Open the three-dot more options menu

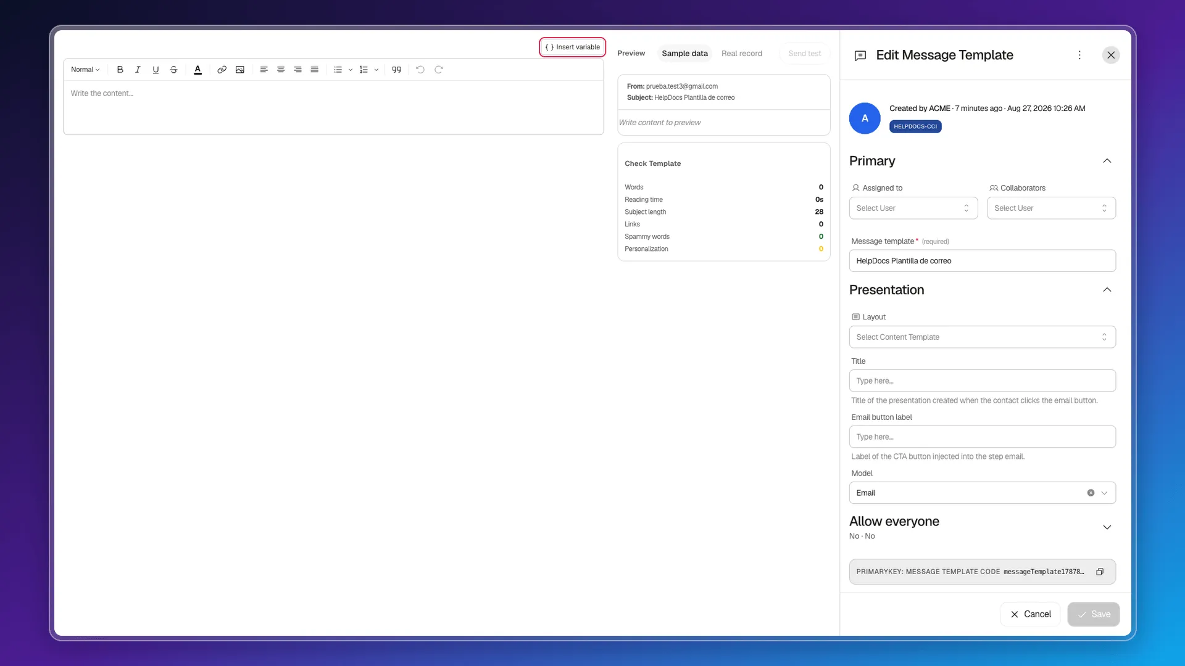coord(1079,55)
